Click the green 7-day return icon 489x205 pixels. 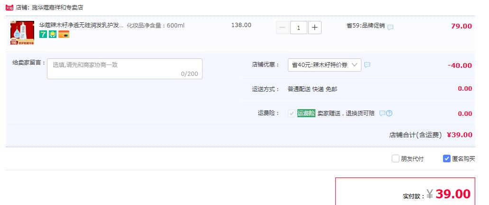pos(43,34)
